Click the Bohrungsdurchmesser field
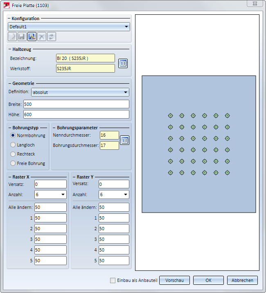Image resolution: width=266 pixels, height=293 pixels. pyautogui.click(x=109, y=145)
